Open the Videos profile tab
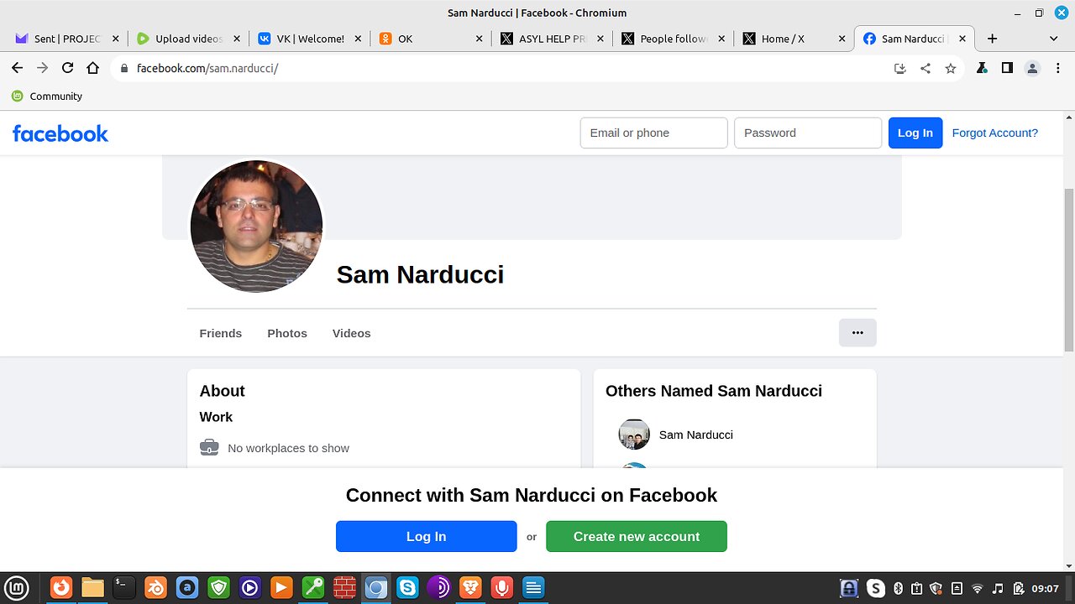 tap(351, 333)
